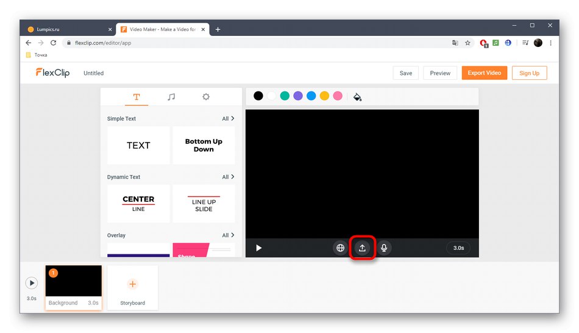Screen dimensions: 579x333
Task: Click the translate page icon
Action: (x=455, y=43)
